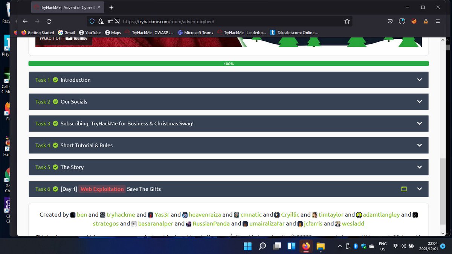Open the Microsoft Teams bookmark
The image size is (452, 254).
(195, 33)
